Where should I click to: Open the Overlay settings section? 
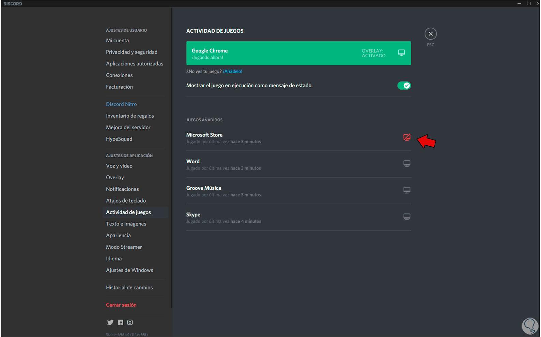pos(115,178)
